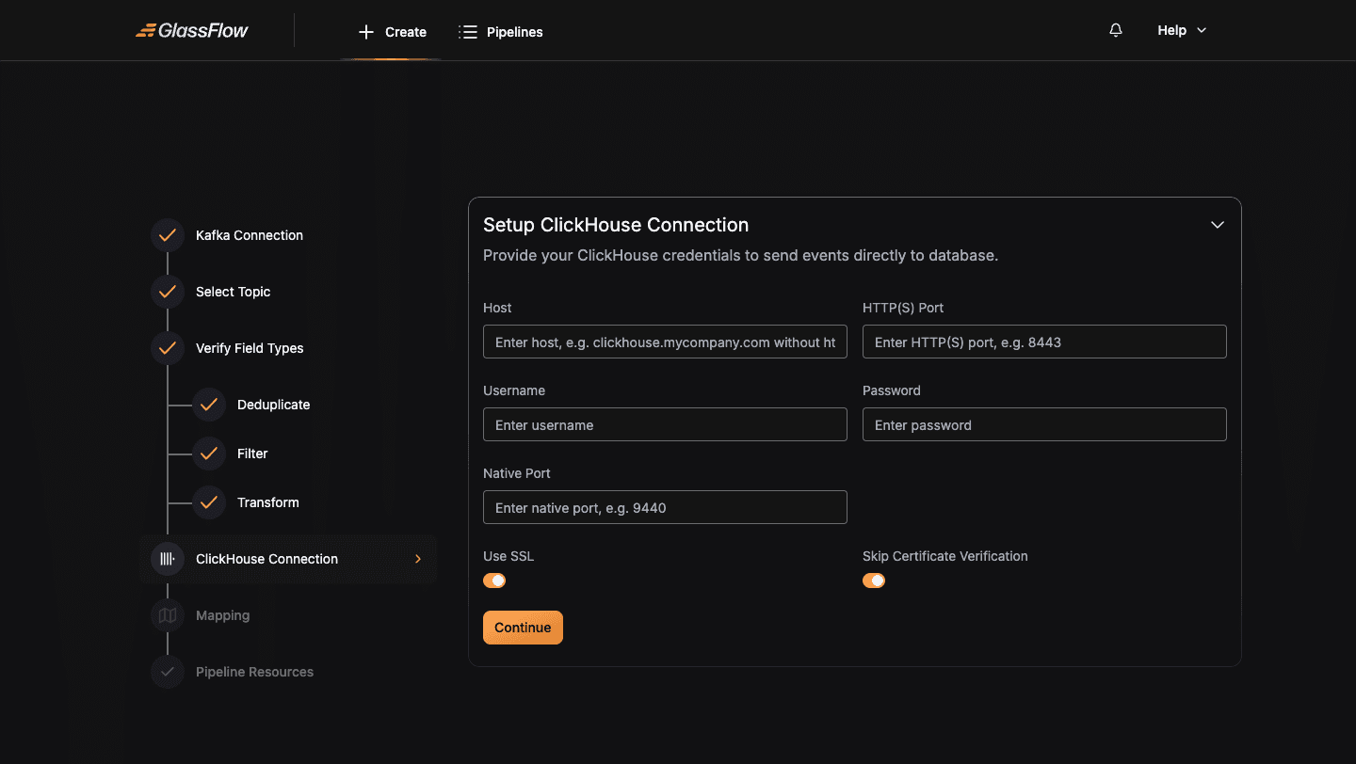Focus the Native Port input field
This screenshot has height=764, width=1356.
665,507
